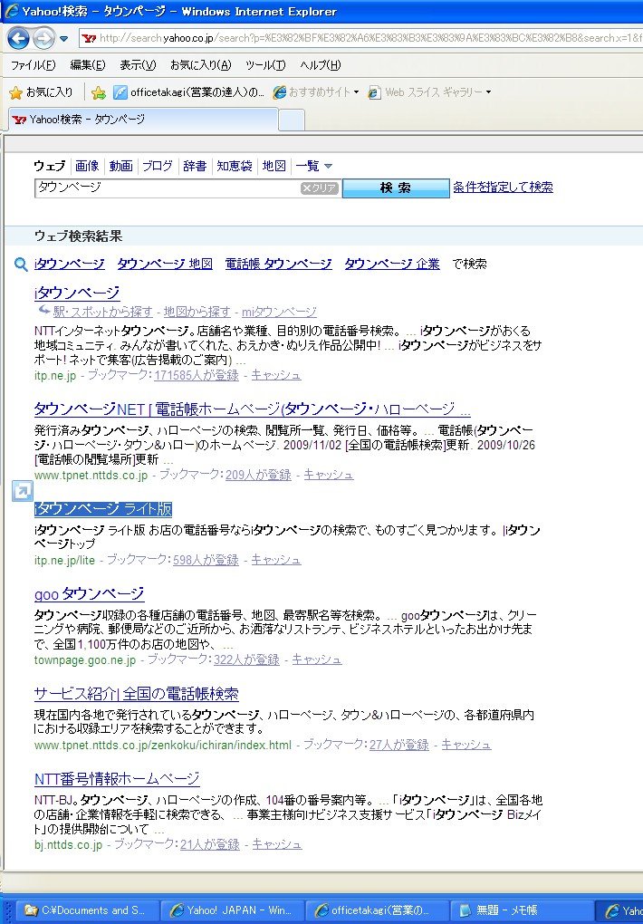
Task: Switch to 動画 search category
Action: (120, 166)
